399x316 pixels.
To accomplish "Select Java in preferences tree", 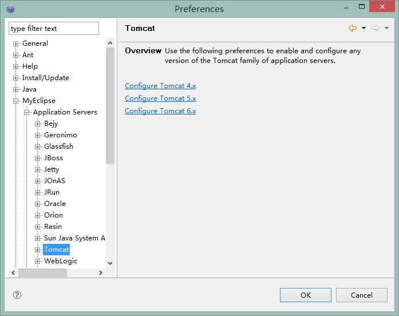I will 30,89.
